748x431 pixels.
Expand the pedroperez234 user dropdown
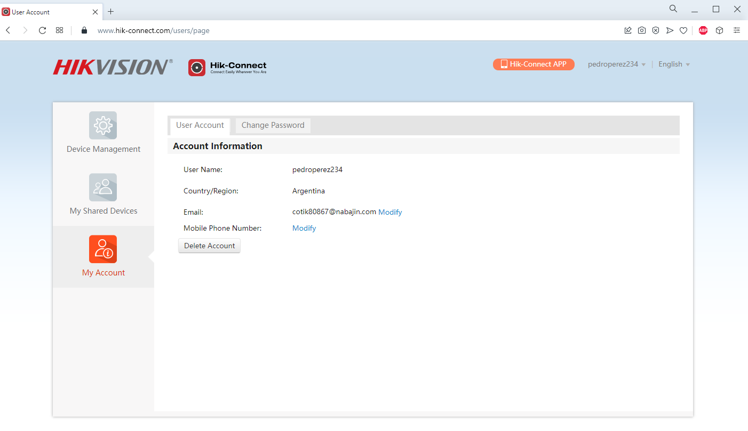[x=617, y=64]
